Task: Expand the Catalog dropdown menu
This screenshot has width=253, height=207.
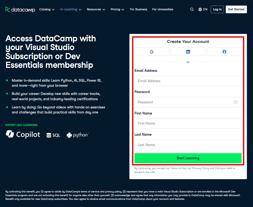Action: click(47, 9)
